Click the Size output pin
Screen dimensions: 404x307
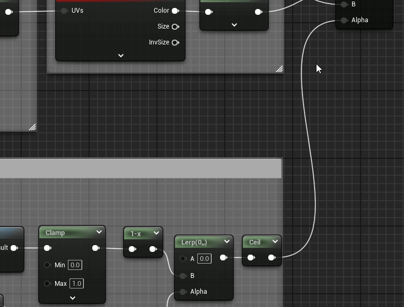tap(175, 26)
